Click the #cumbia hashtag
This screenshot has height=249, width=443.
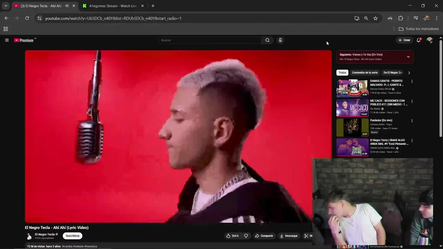pyautogui.click(x=67, y=247)
